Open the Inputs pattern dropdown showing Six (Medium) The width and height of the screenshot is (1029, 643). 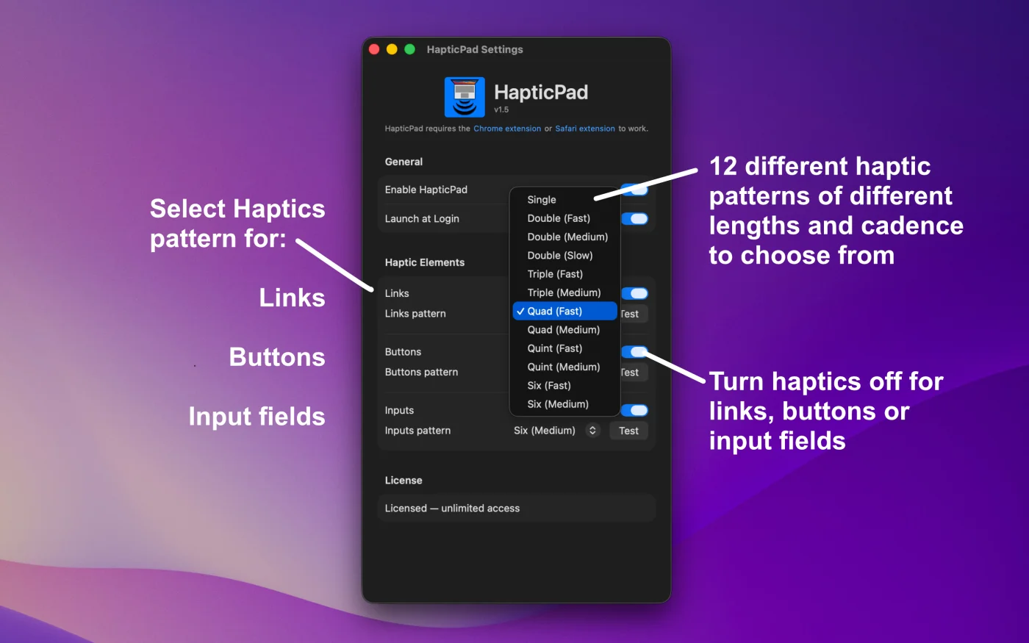pos(556,431)
